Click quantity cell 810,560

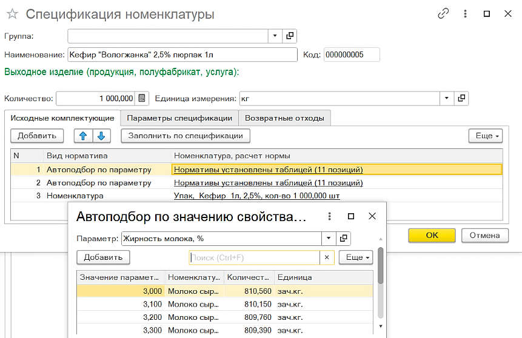coord(249,291)
